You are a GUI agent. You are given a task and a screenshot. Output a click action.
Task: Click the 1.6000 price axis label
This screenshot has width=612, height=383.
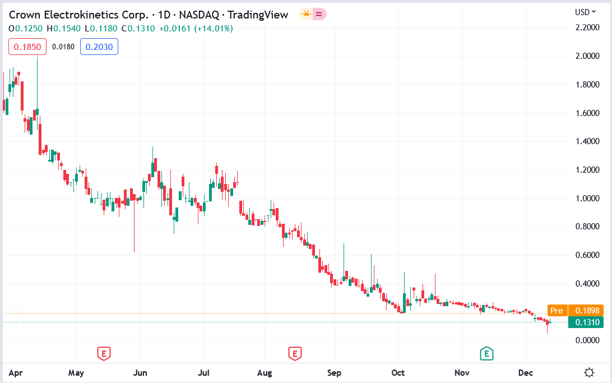click(587, 113)
